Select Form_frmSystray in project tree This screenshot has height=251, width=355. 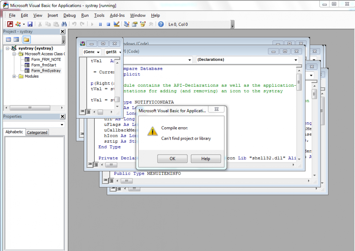tap(46, 71)
